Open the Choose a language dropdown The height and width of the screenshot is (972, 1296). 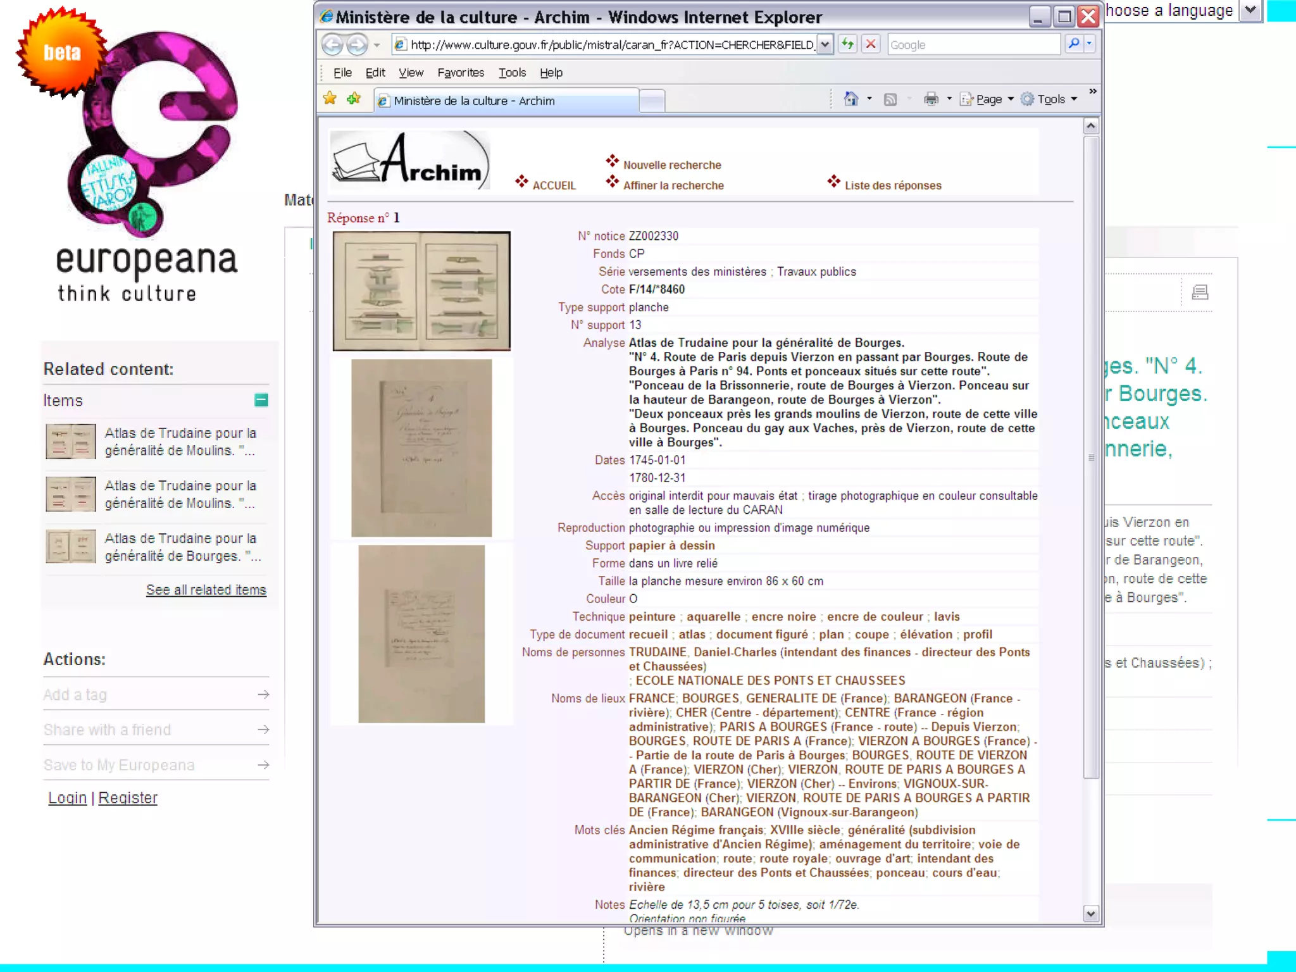pos(1250,10)
